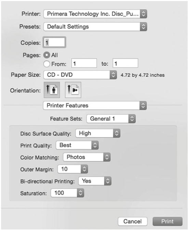Open the Default Settings presets menu

[x=95, y=27]
